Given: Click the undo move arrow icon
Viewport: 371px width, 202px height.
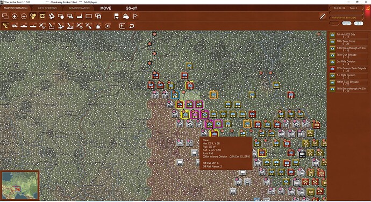Looking at the screenshot, I should 132,26.
